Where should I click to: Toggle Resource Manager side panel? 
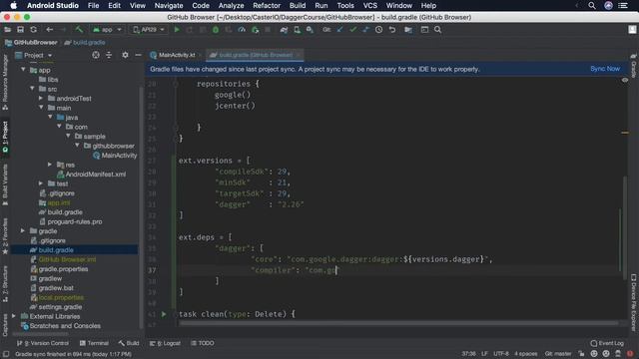(x=5, y=83)
